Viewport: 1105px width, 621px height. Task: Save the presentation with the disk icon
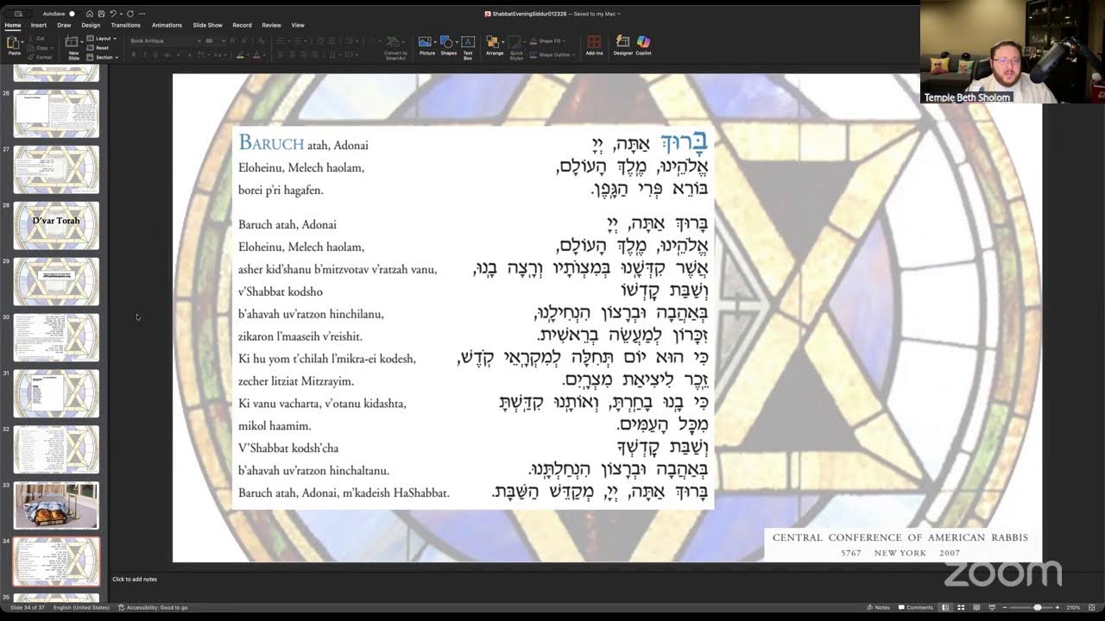(102, 14)
